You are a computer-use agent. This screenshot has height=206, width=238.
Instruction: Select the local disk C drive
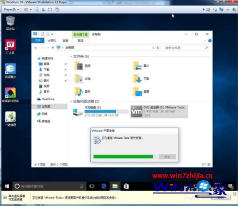pos(100,111)
